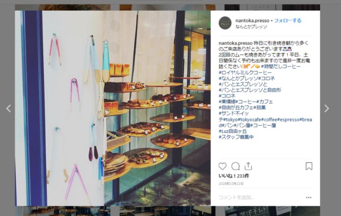Open the nantoka.presso username link in header
The height and width of the screenshot is (216, 341).
pos(252,20)
